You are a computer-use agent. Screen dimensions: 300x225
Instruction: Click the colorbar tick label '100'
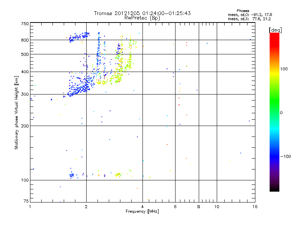tap(284, 69)
